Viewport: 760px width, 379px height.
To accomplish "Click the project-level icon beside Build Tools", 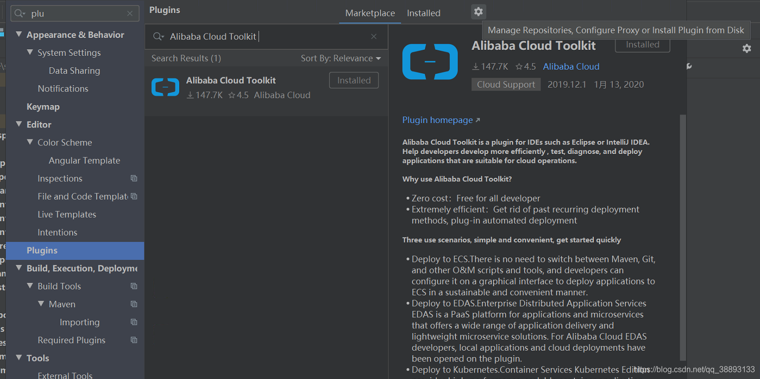I will click(134, 286).
